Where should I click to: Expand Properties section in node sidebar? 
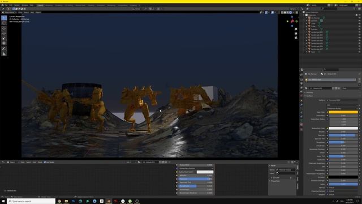275,181
